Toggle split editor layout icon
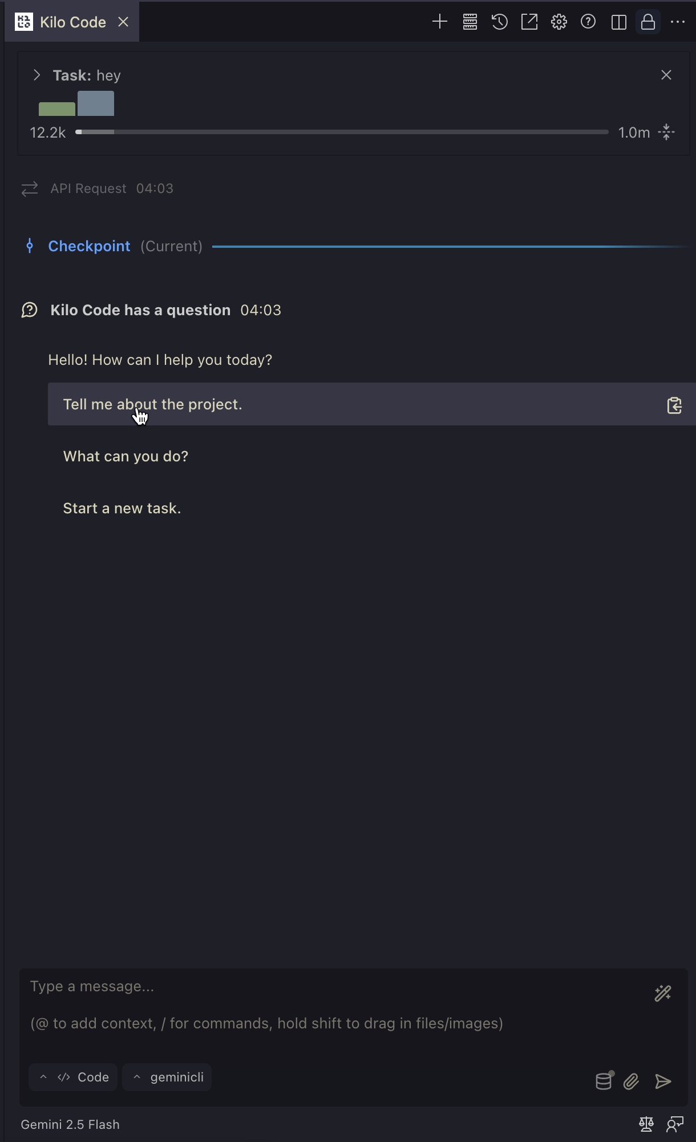Image resolution: width=696 pixels, height=1142 pixels. (618, 22)
